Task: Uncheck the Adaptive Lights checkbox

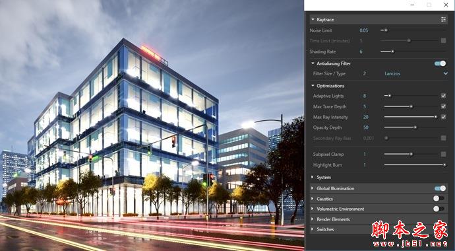Action: [x=443, y=96]
